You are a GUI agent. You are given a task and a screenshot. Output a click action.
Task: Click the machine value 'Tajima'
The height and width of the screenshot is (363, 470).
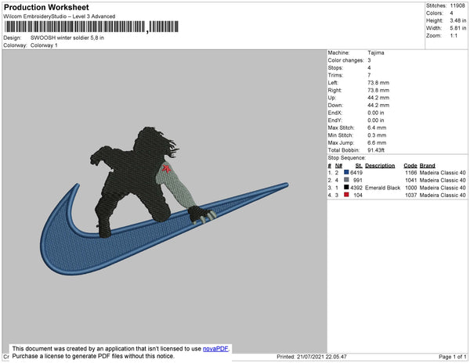point(376,52)
